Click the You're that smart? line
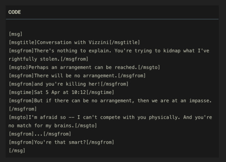 point(62,142)
